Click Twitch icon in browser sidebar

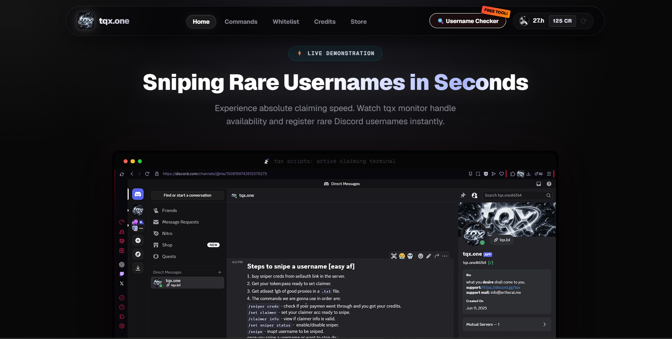(122, 274)
